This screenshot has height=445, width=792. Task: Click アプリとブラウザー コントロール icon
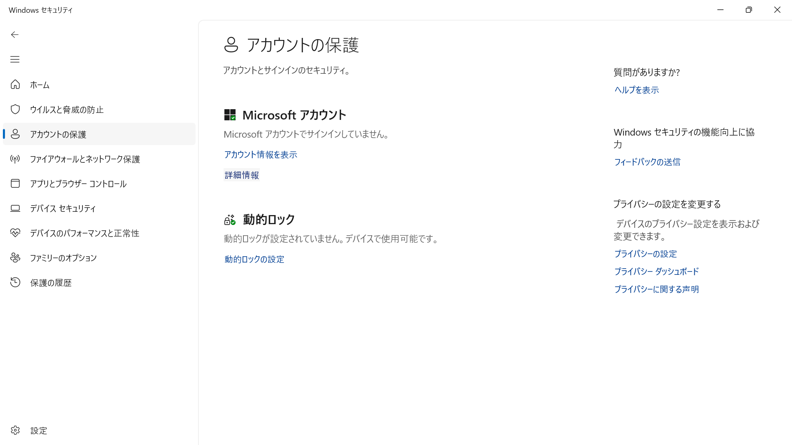pos(15,183)
